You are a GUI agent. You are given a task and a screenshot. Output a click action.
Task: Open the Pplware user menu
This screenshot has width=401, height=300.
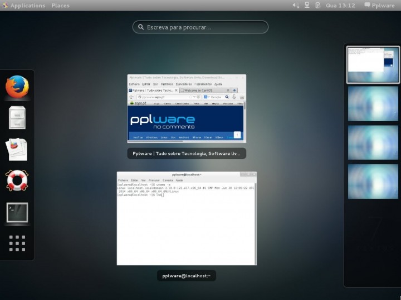tap(379, 6)
